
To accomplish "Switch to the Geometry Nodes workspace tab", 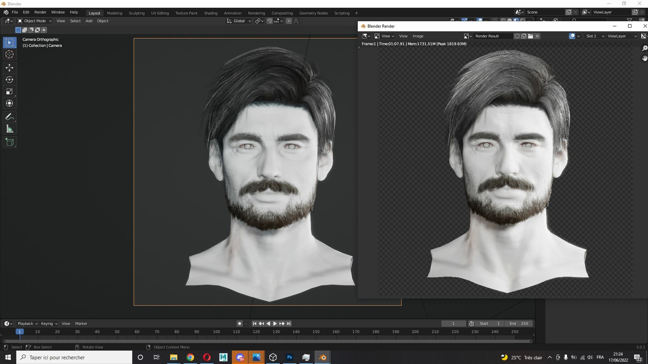I will [x=314, y=13].
